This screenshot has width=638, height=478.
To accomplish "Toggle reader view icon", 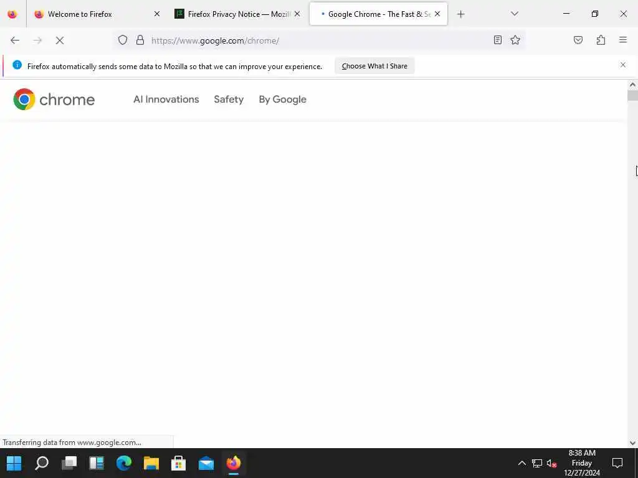I will 498,40.
